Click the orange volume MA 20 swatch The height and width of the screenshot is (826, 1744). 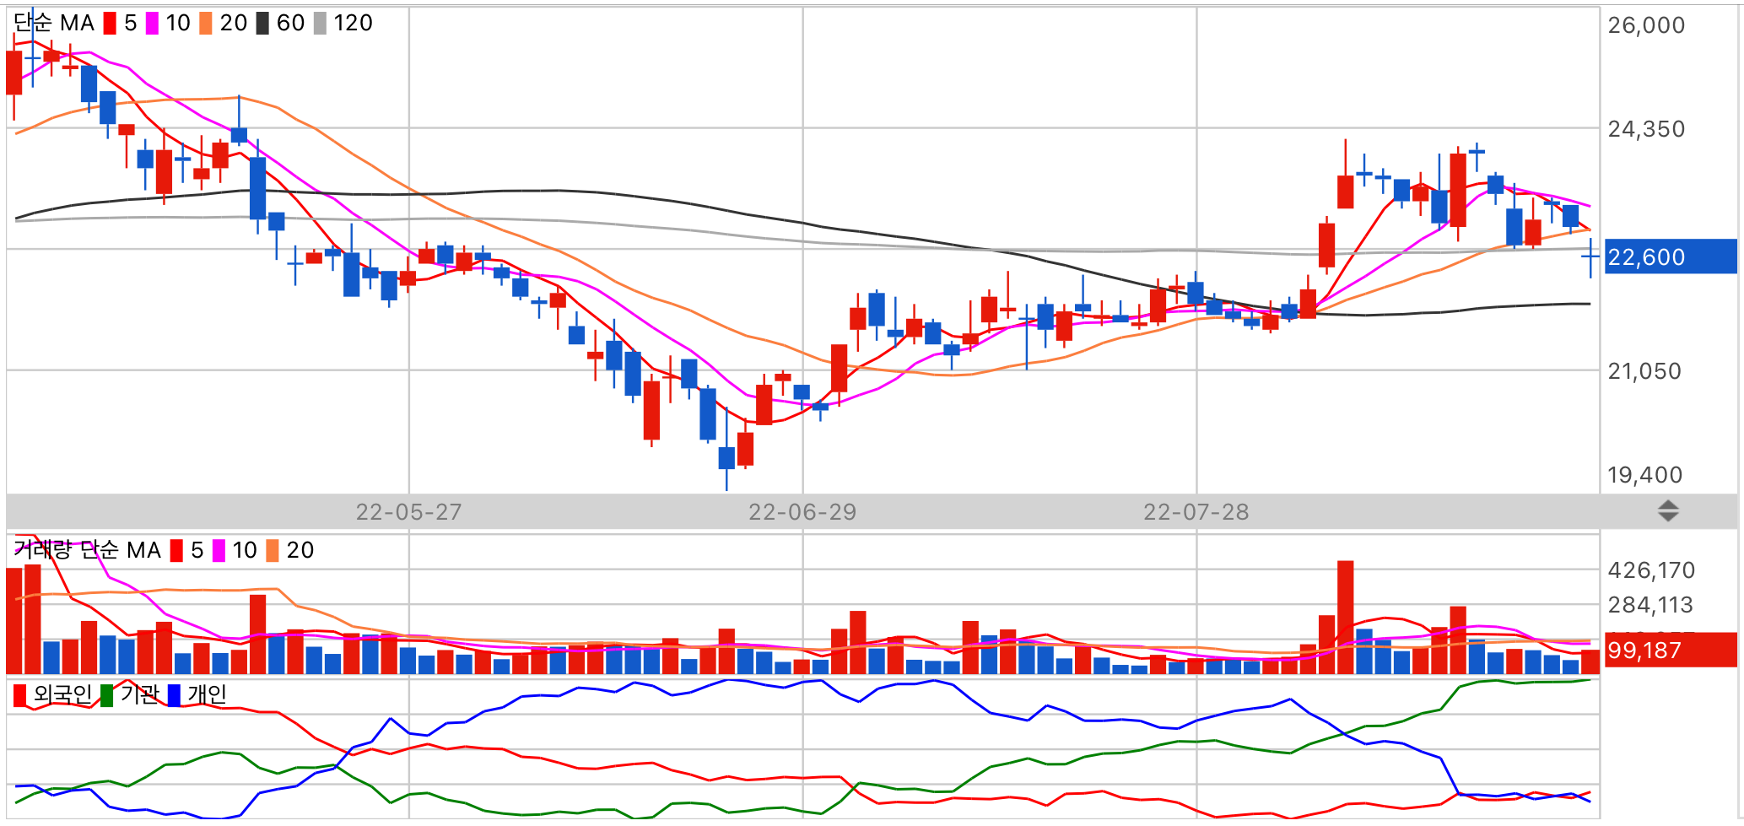273,550
